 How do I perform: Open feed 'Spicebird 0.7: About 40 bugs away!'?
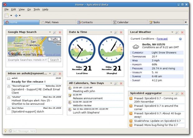[x=158, y=115]
